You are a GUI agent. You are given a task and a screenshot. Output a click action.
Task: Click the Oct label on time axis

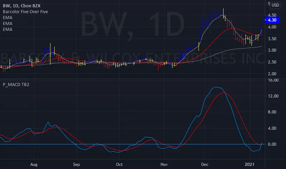click(x=119, y=164)
